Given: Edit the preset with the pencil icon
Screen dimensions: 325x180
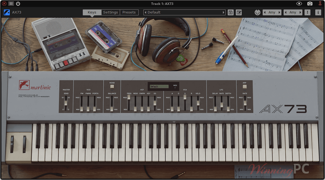Looking at the screenshot, I should pyautogui.click(x=239, y=13).
